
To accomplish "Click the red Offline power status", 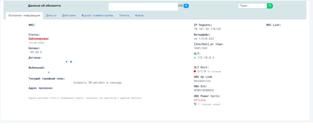I will pyautogui.click(x=200, y=100).
